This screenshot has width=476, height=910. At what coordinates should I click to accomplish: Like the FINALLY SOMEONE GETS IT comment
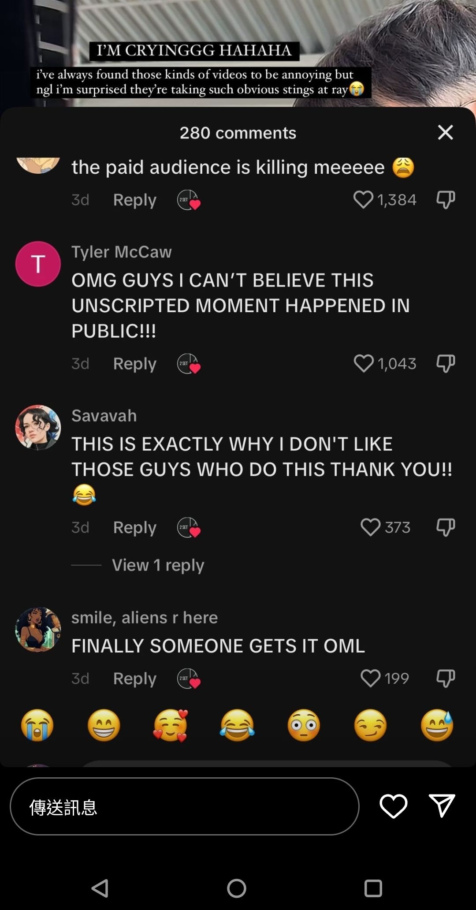coord(370,678)
